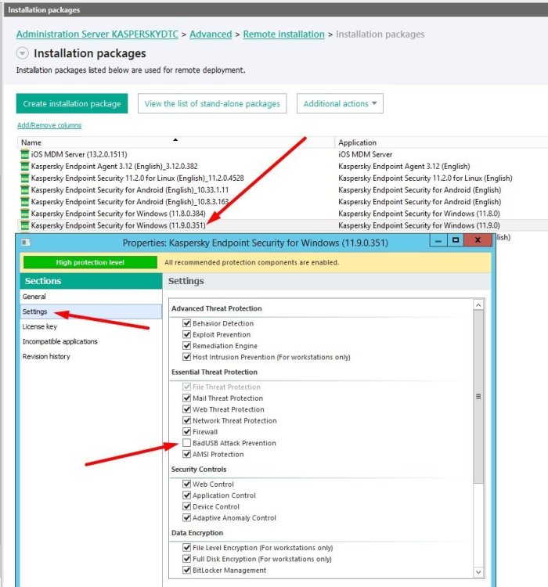The width and height of the screenshot is (548, 587).
Task: Uncheck AMSI Protection
Action: [x=186, y=454]
